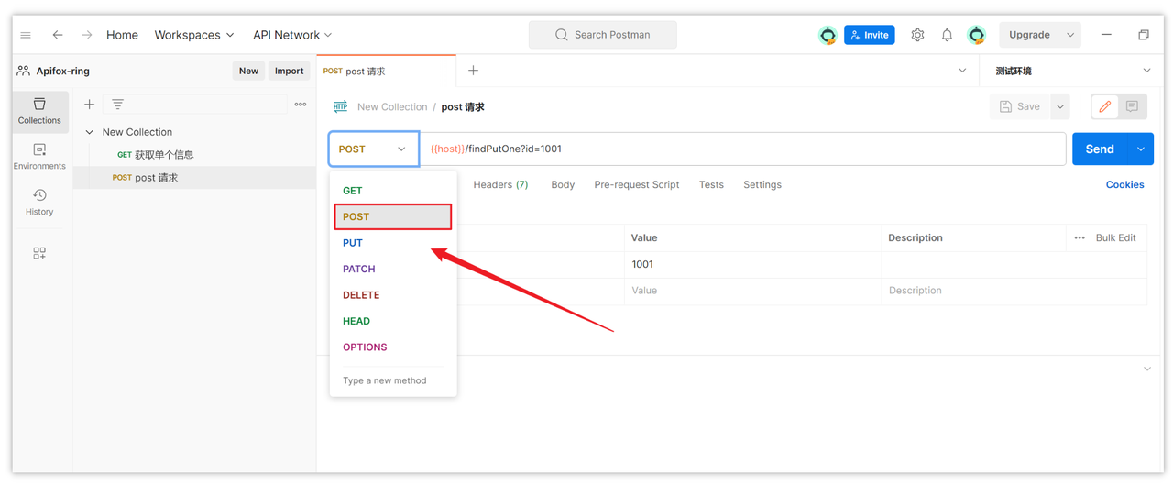Click the Invite button
The image size is (1173, 485).
pyautogui.click(x=869, y=35)
